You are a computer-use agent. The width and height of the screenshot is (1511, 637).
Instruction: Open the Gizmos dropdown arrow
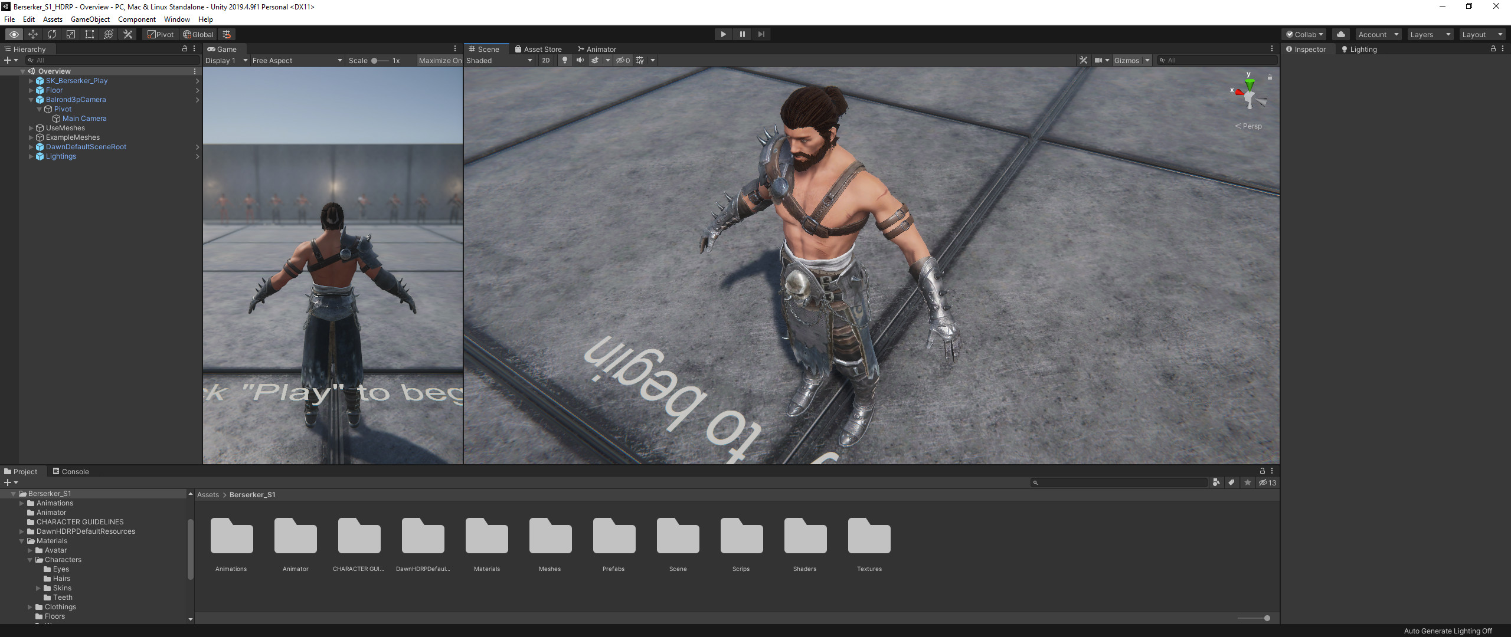1147,60
